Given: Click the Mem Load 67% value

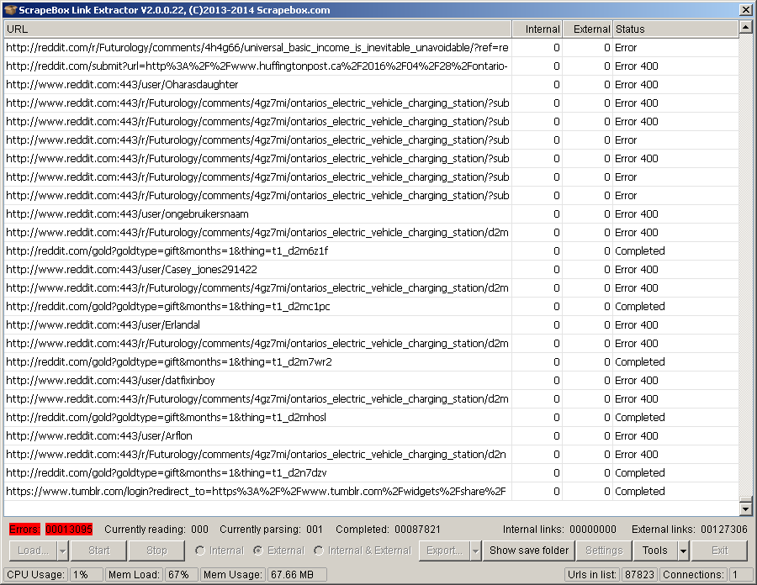Looking at the screenshot, I should pyautogui.click(x=180, y=574).
